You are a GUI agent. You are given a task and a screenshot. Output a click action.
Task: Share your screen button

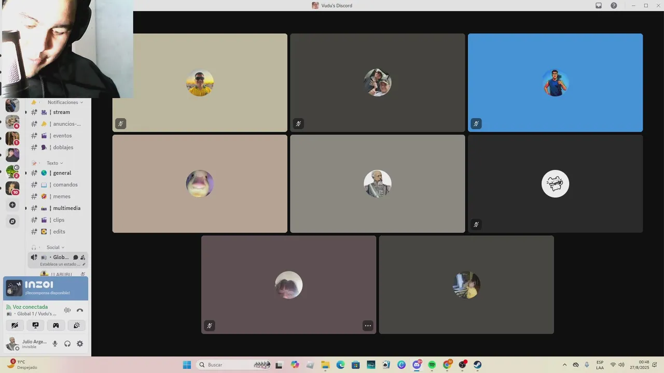point(35,325)
